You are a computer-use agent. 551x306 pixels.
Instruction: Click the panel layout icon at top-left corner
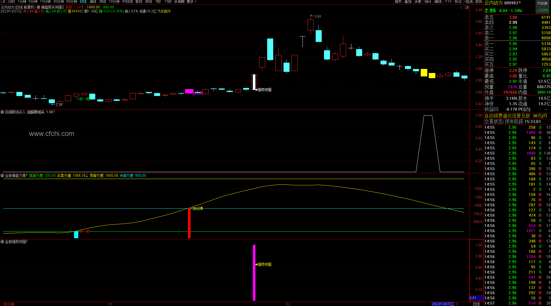point(3,2)
